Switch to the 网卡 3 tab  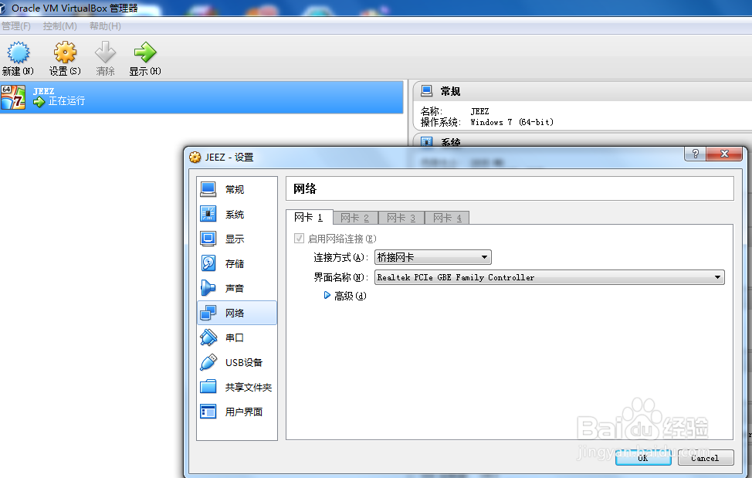click(401, 218)
